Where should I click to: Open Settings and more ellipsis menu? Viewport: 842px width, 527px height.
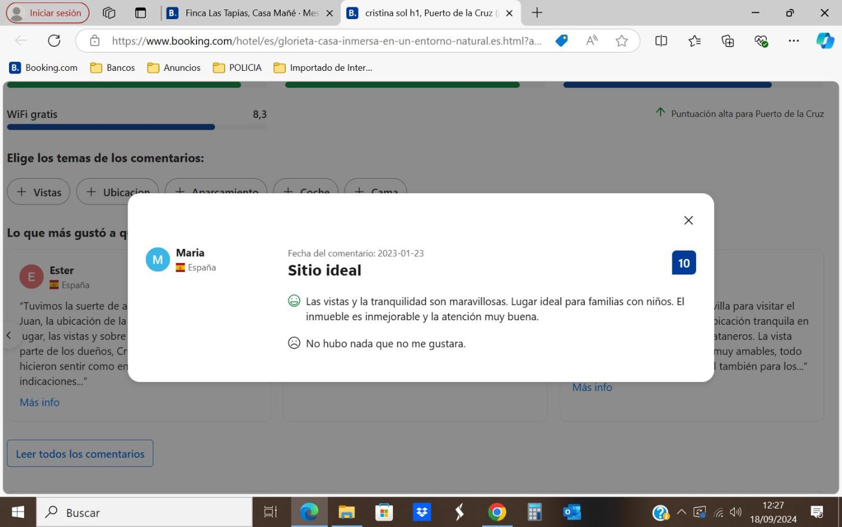pos(793,41)
